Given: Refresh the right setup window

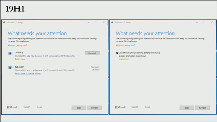Looking at the screenshot, I should pyautogui.click(x=202, y=108).
